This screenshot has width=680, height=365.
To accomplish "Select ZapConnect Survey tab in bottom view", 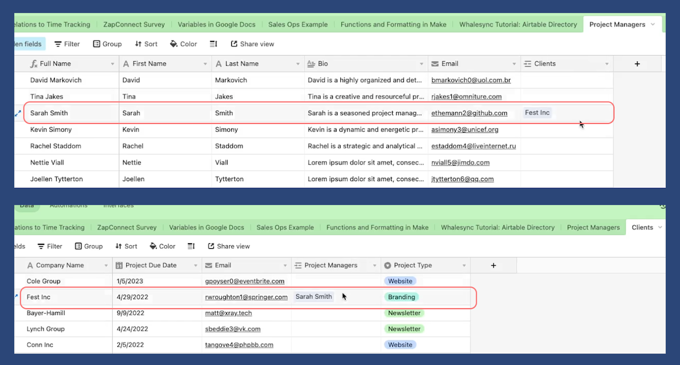I will pyautogui.click(x=127, y=227).
